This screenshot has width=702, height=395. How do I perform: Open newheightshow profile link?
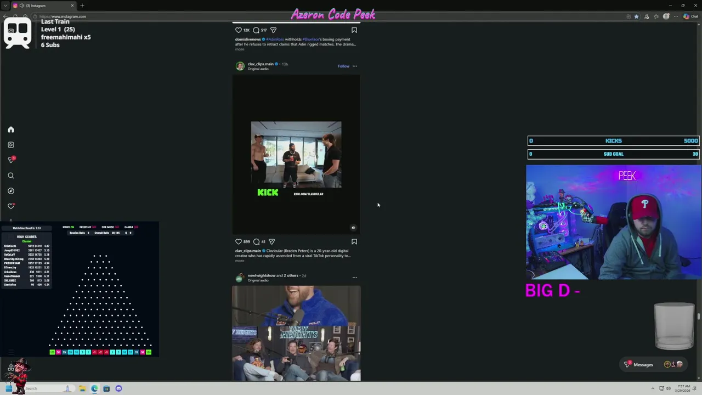click(x=262, y=275)
